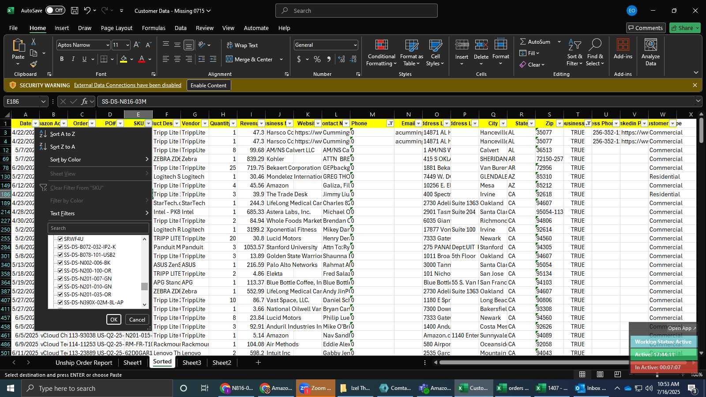Click the Save icon in title bar

click(x=75, y=11)
